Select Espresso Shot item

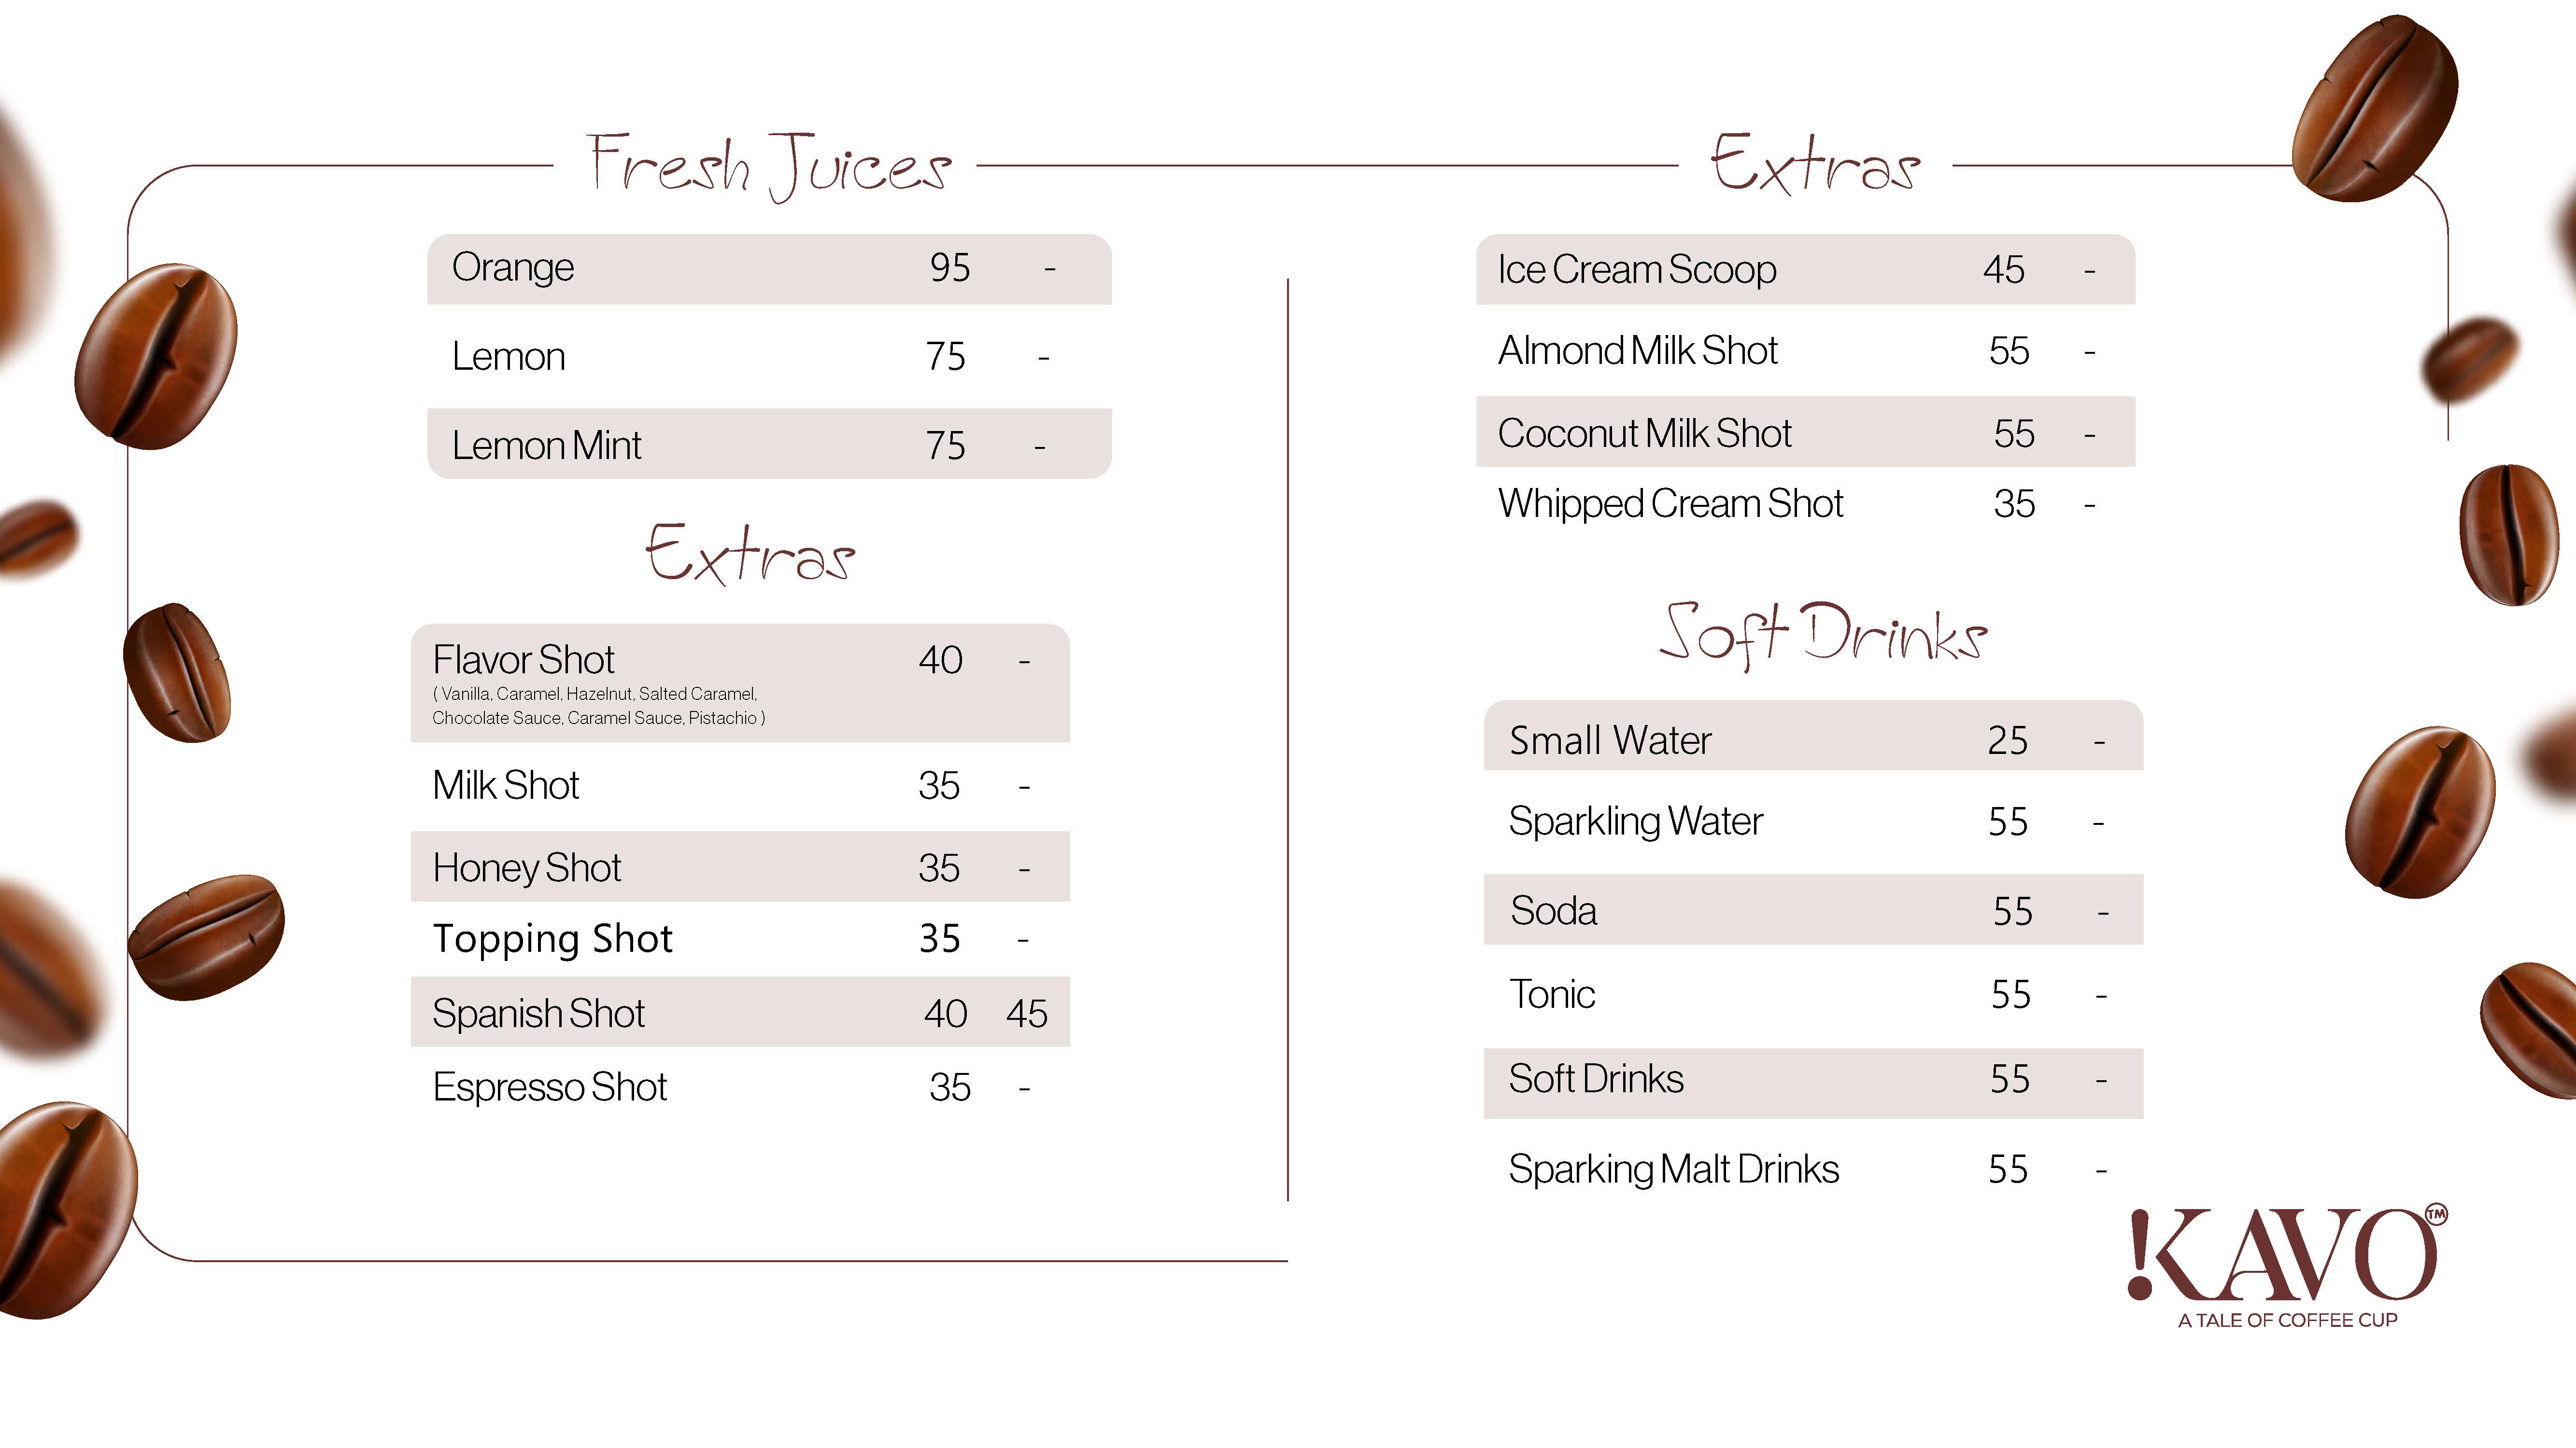click(x=549, y=1087)
